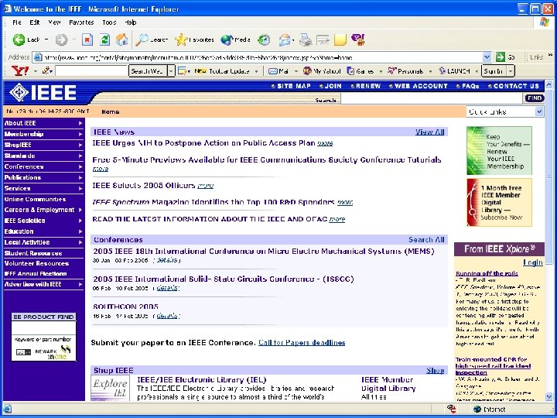
Task: Open the Favorites star panel
Action: [195, 39]
